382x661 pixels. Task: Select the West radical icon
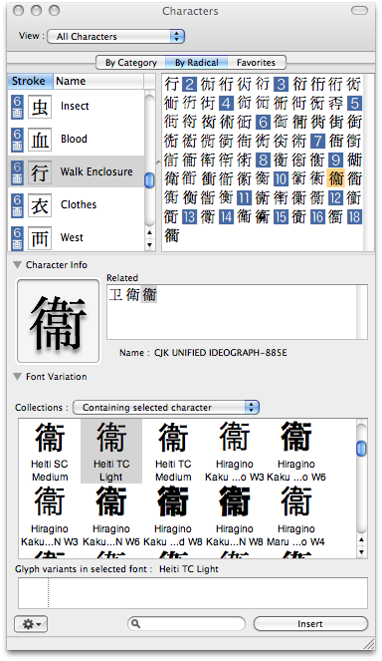click(40, 238)
